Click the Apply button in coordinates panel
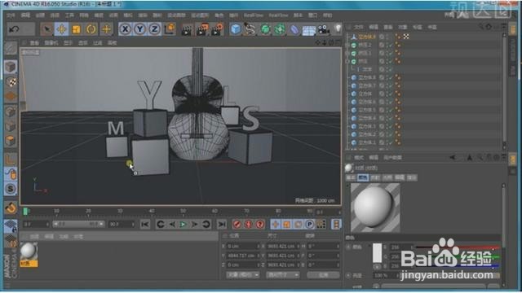Image resolution: width=522 pixels, height=293 pixels. pyautogui.click(x=323, y=275)
